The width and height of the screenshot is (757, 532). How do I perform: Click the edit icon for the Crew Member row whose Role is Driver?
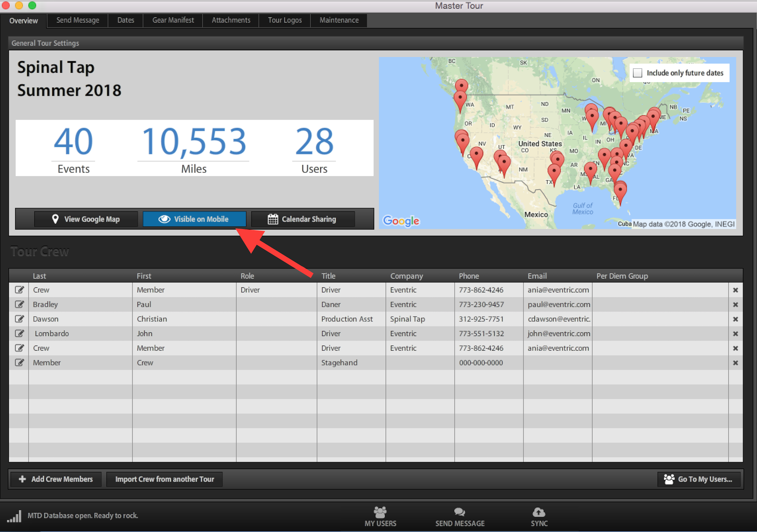pyautogui.click(x=19, y=290)
